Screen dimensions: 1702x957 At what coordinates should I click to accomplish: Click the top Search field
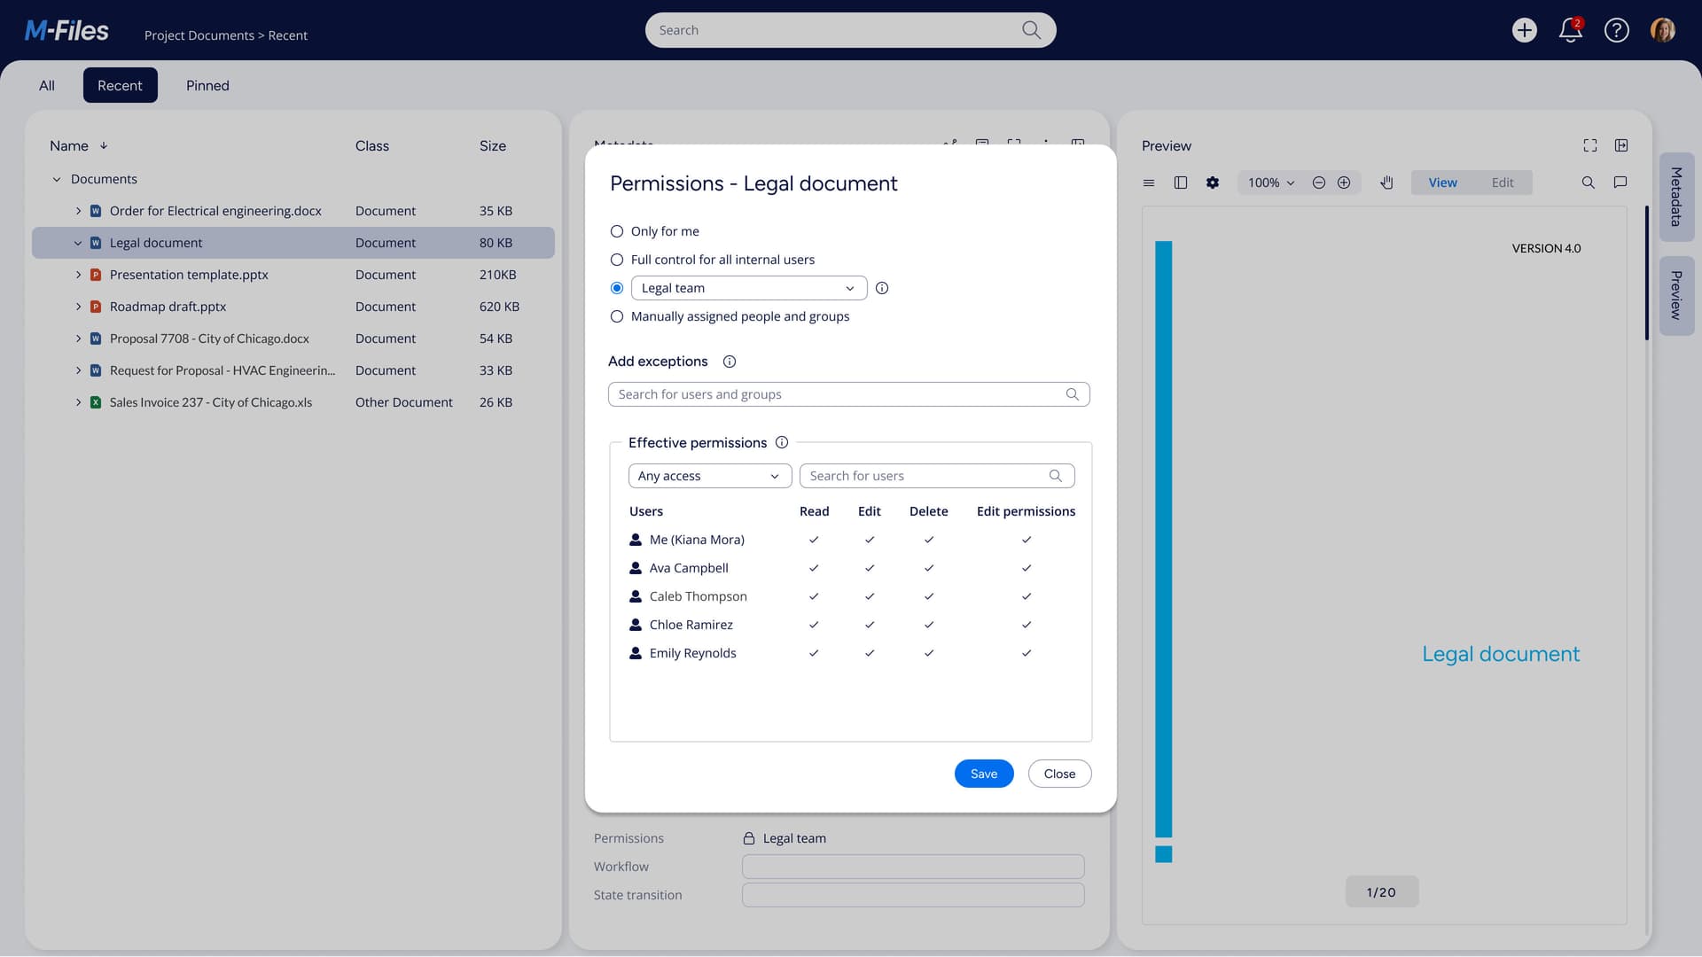850,30
